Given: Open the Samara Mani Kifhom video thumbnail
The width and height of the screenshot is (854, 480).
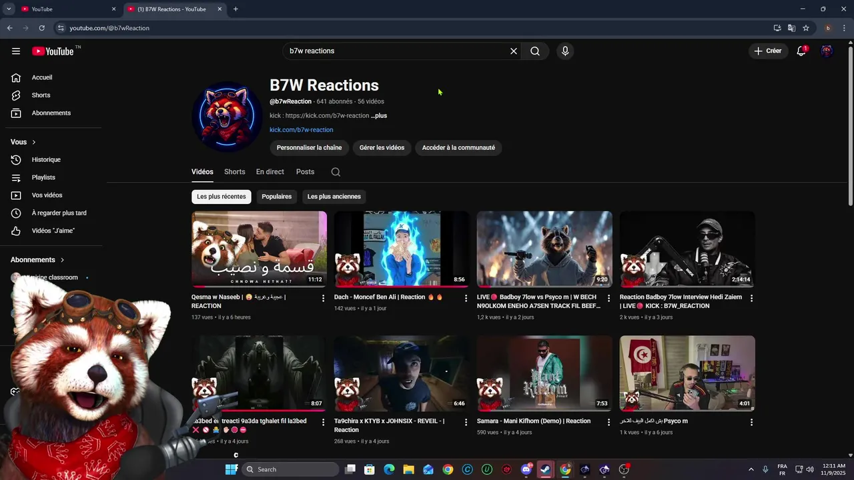Looking at the screenshot, I should (544, 373).
